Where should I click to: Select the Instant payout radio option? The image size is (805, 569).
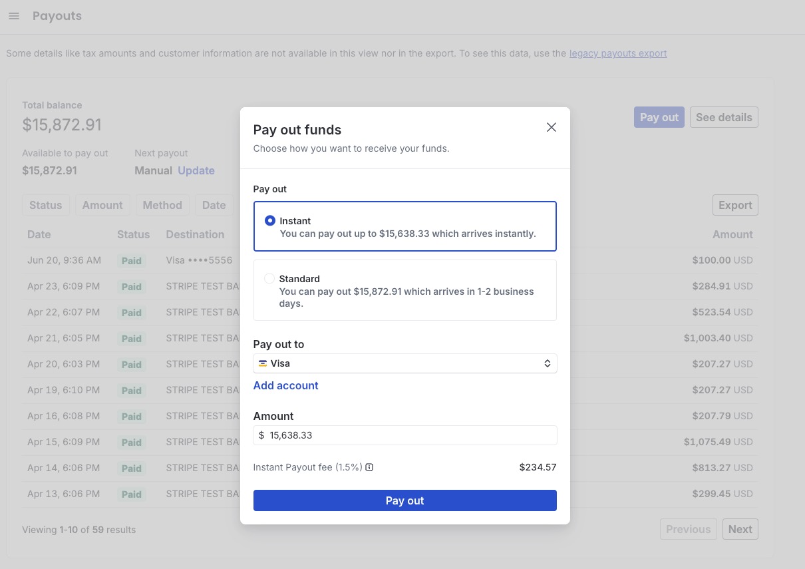click(x=269, y=220)
